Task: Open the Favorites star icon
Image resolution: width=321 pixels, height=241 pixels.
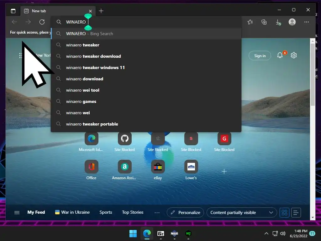Action: point(250,22)
